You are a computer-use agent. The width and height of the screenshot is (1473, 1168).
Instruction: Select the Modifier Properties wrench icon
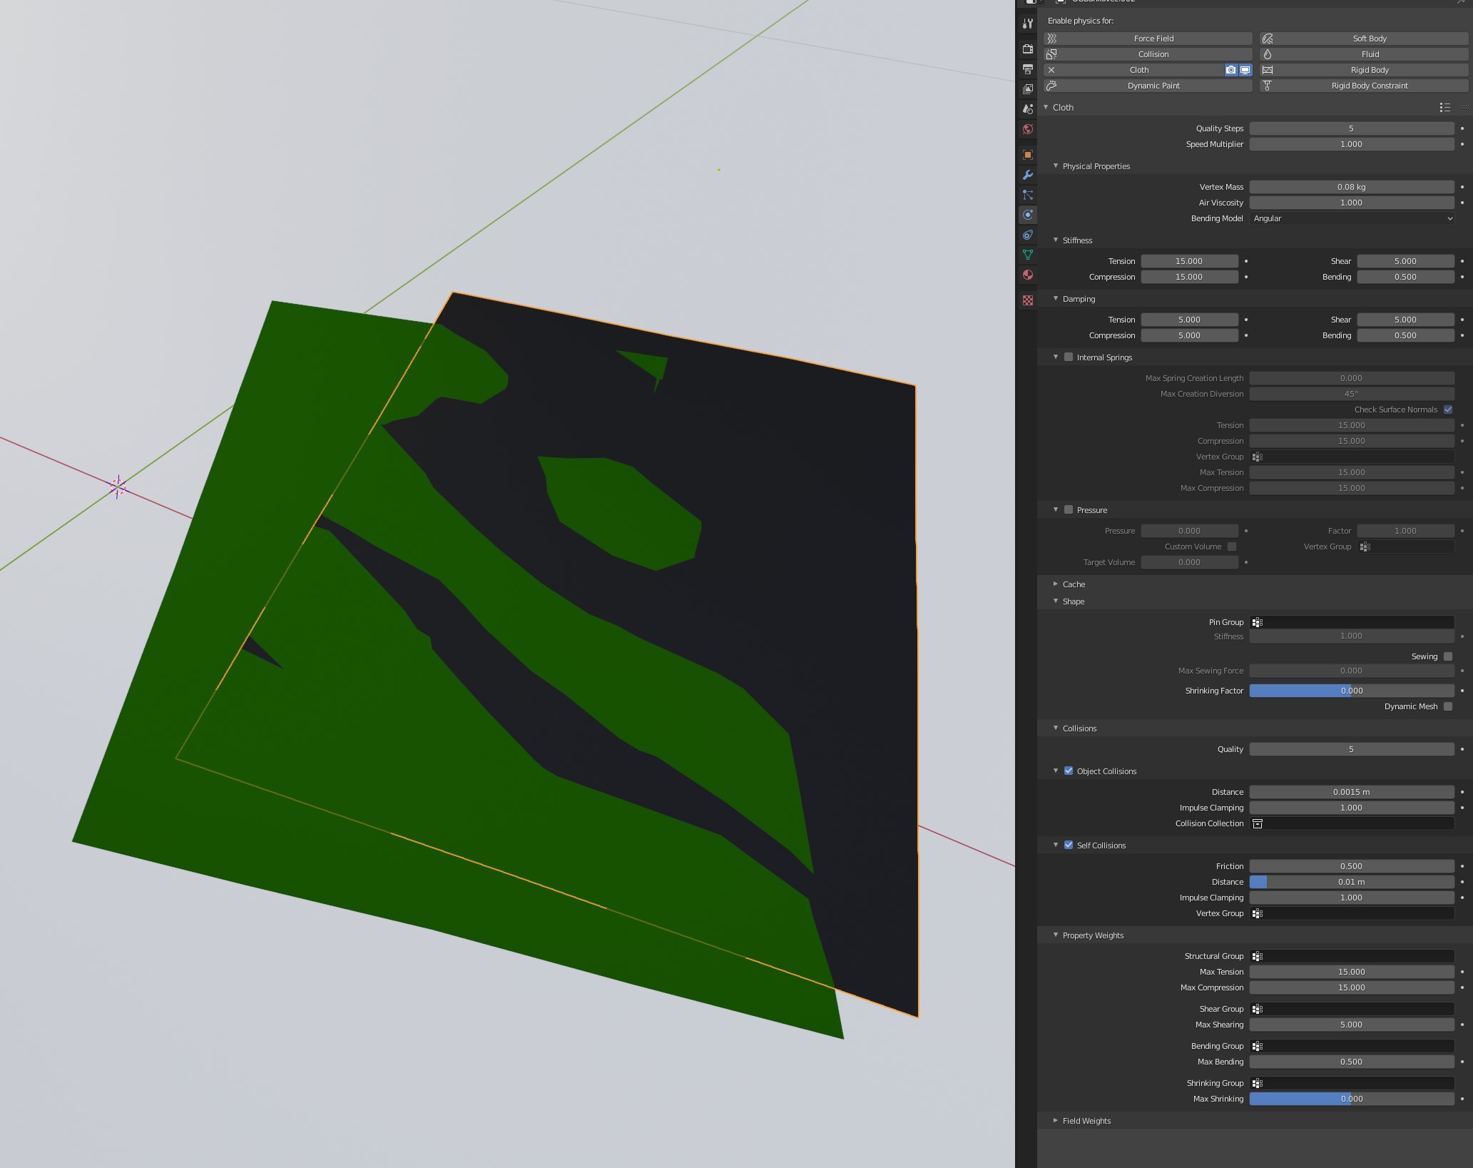point(1027,175)
